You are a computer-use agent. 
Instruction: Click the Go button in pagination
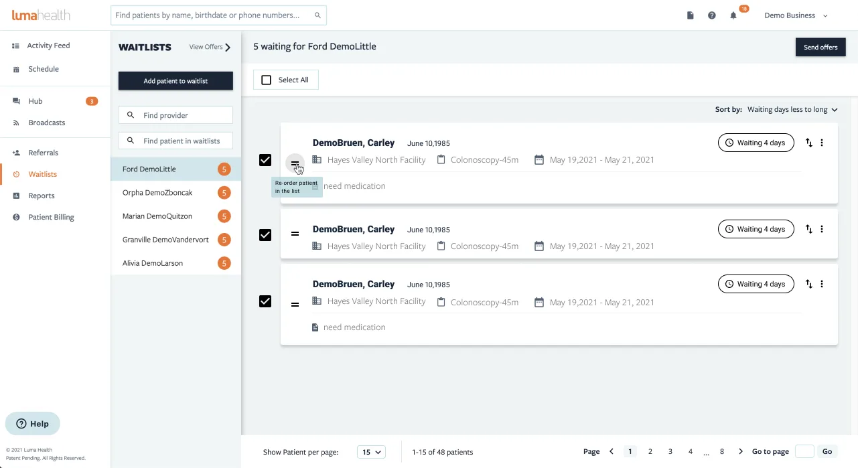tap(827, 451)
